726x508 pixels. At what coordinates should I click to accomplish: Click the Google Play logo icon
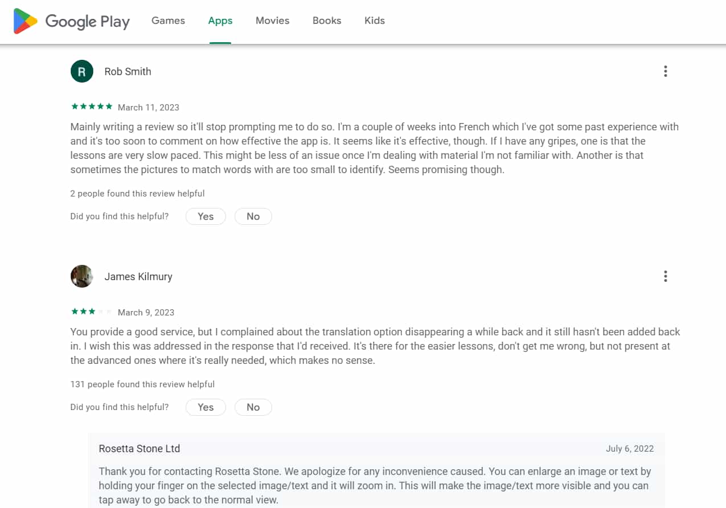point(26,21)
